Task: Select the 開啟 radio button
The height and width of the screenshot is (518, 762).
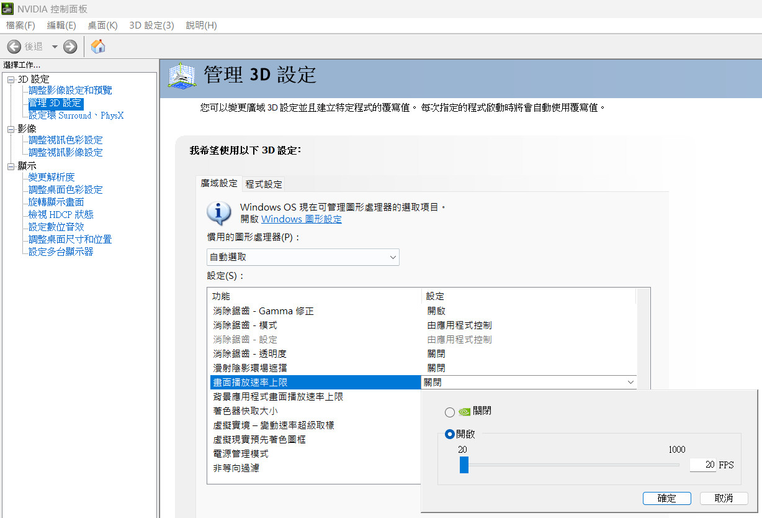Action: (x=450, y=434)
